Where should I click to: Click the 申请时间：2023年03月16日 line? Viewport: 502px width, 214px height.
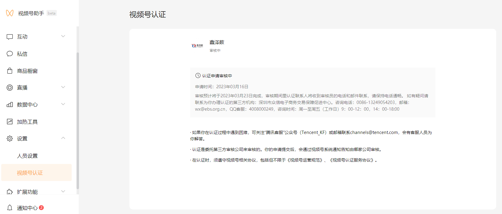click(222, 87)
